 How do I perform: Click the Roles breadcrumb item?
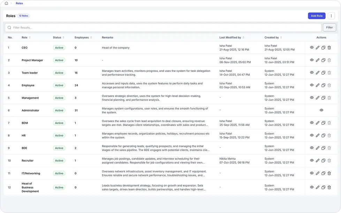coord(20,3)
